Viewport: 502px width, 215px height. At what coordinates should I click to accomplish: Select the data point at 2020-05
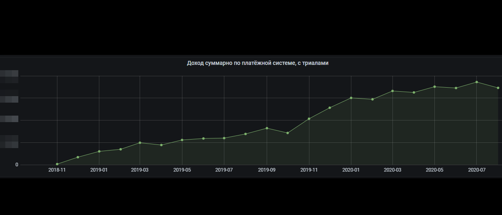click(434, 87)
